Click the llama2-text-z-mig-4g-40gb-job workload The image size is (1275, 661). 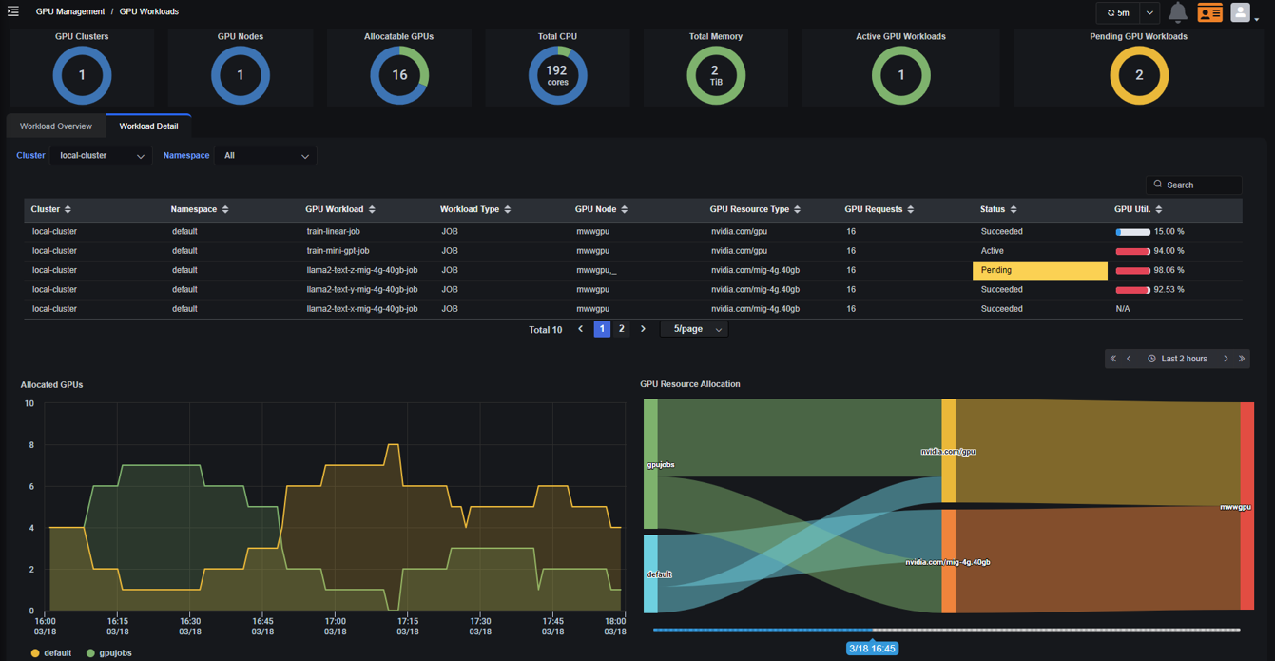pyautogui.click(x=361, y=270)
